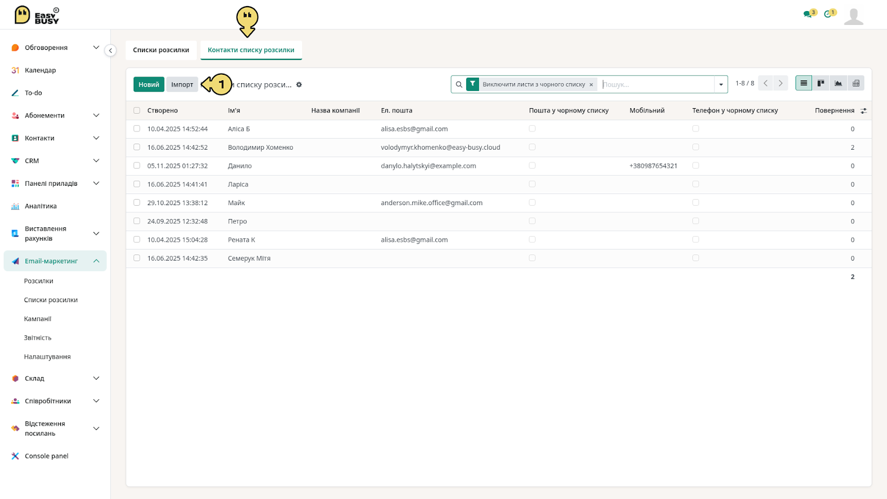This screenshot has width=887, height=499.
Task: Click the 1-8 / 8 pager counter
Action: click(x=745, y=83)
